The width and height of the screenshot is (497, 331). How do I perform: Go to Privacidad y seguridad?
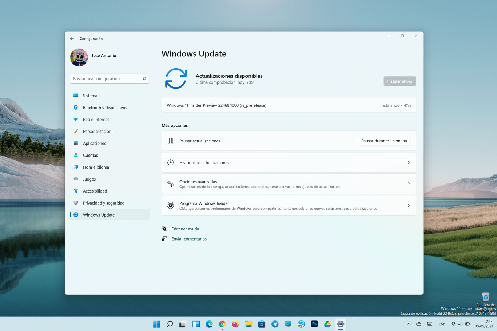pyautogui.click(x=110, y=203)
